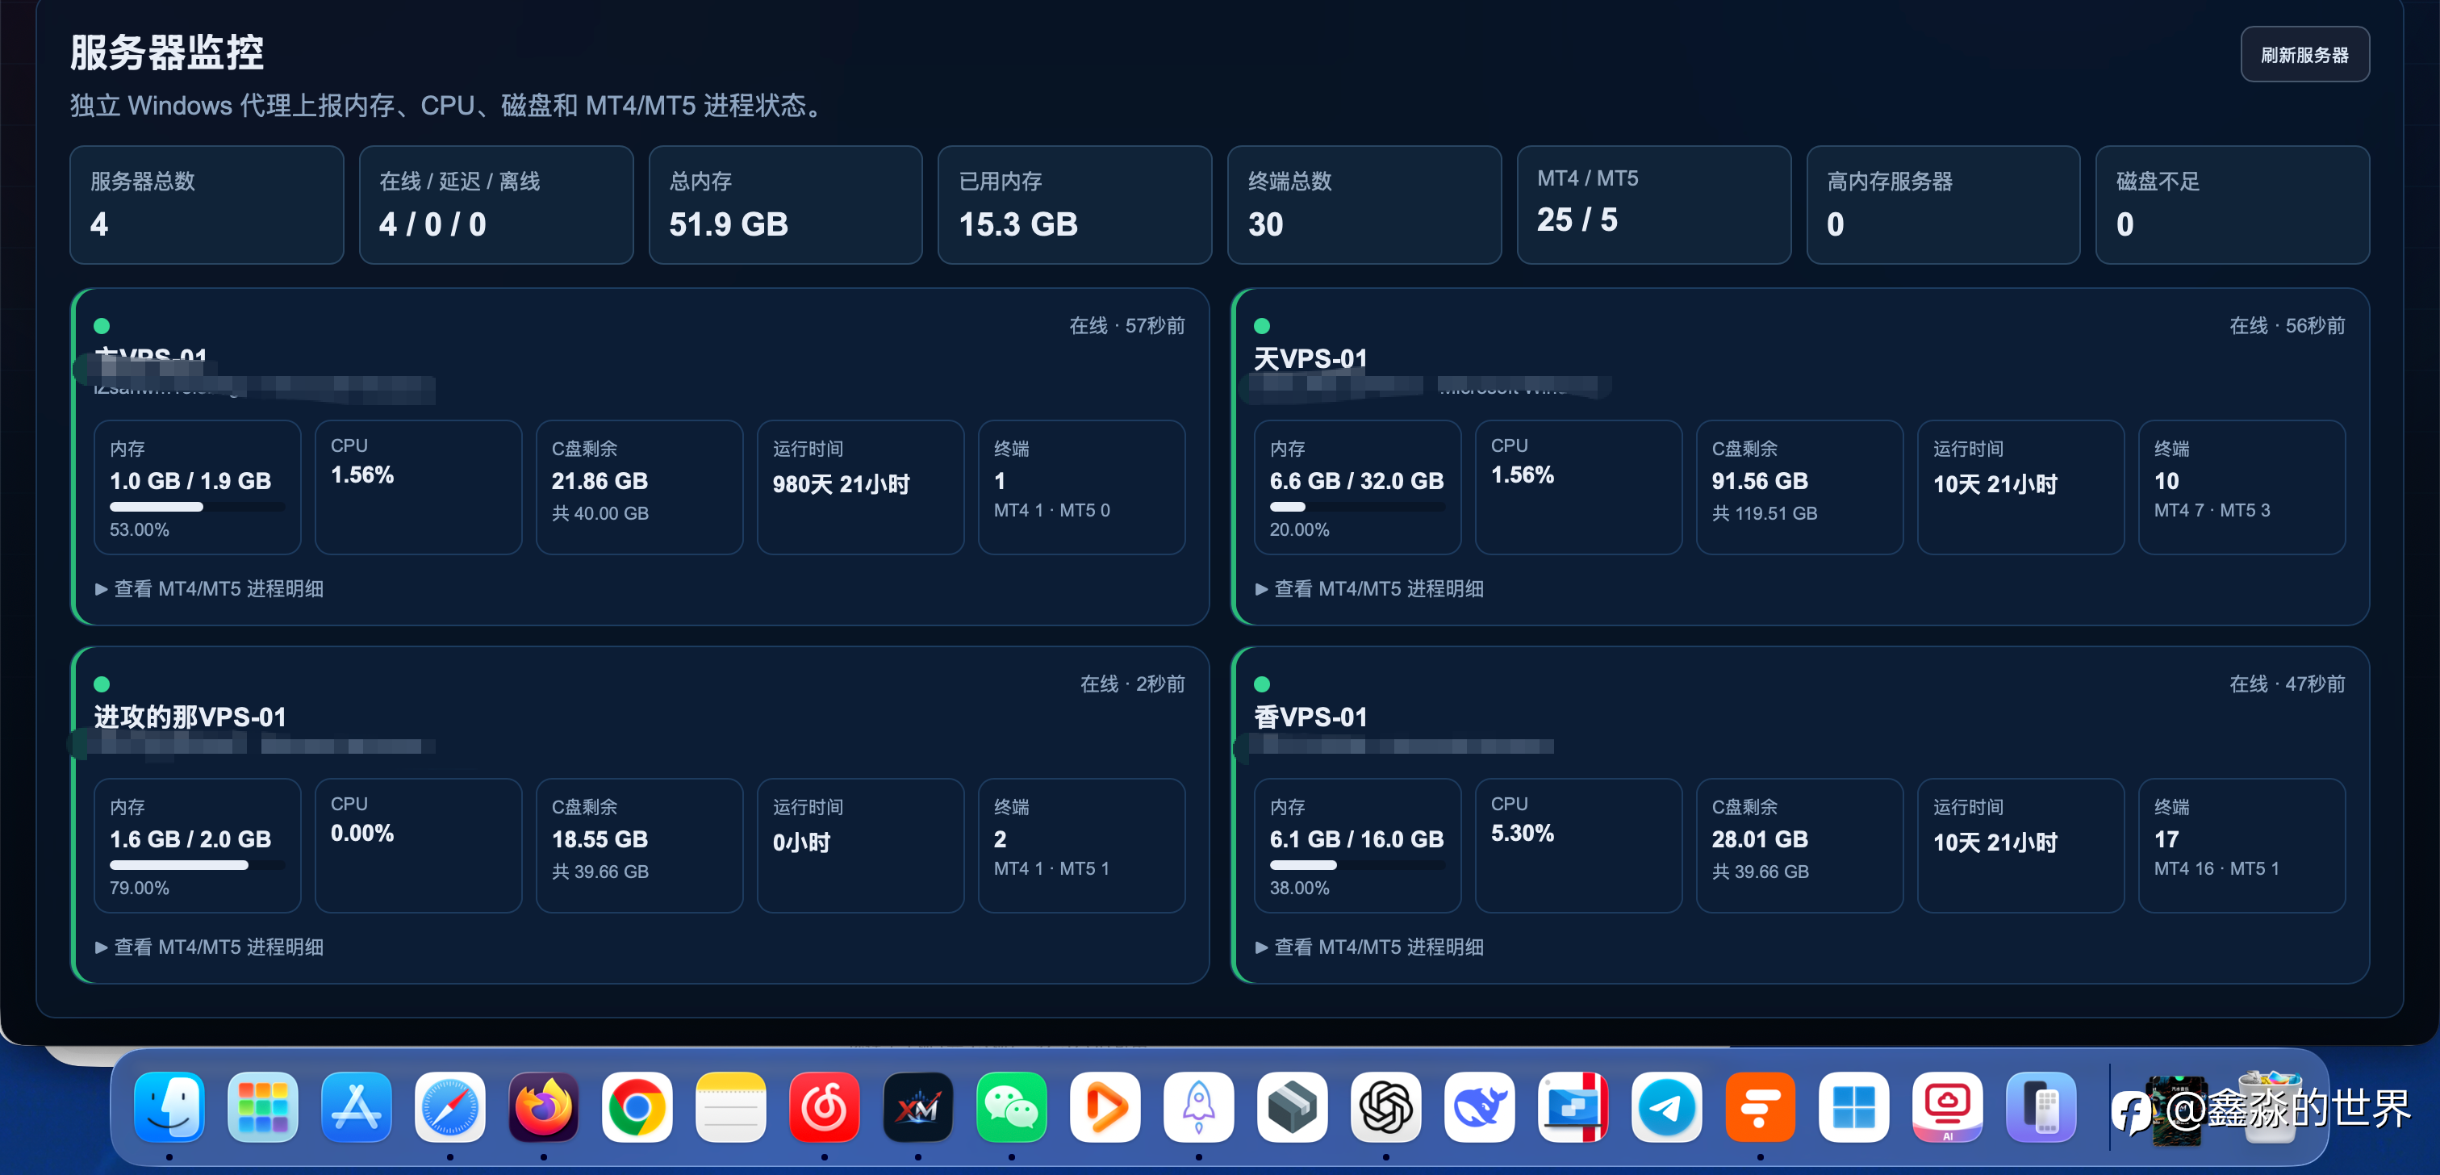Open Safari from the dock
Viewport: 2440px width, 1175px height.
450,1106
